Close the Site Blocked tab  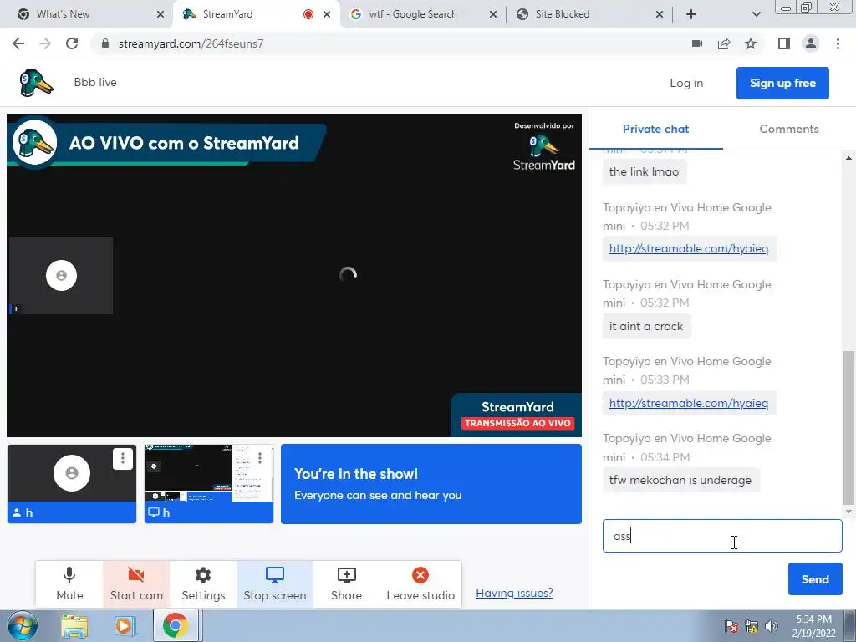point(660,14)
